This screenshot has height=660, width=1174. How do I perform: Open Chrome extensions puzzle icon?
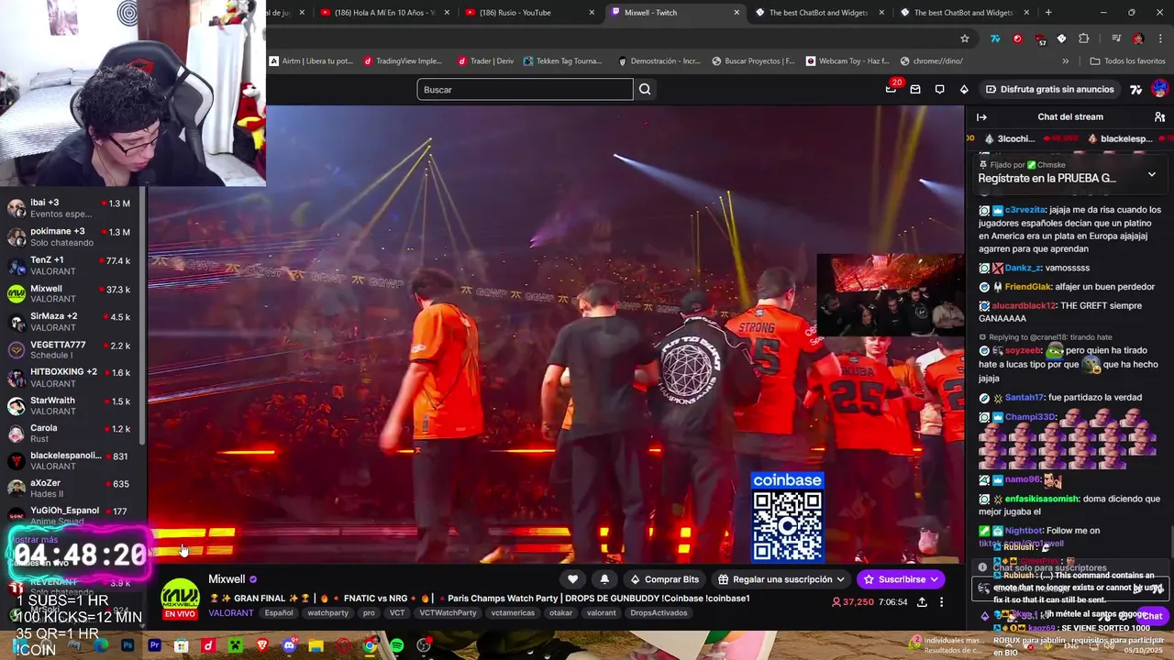pos(1083,38)
